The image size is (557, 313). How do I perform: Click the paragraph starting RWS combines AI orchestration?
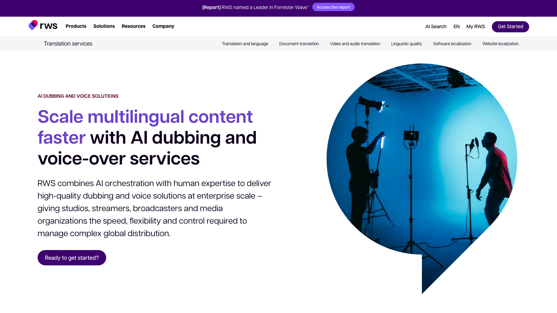(154, 208)
